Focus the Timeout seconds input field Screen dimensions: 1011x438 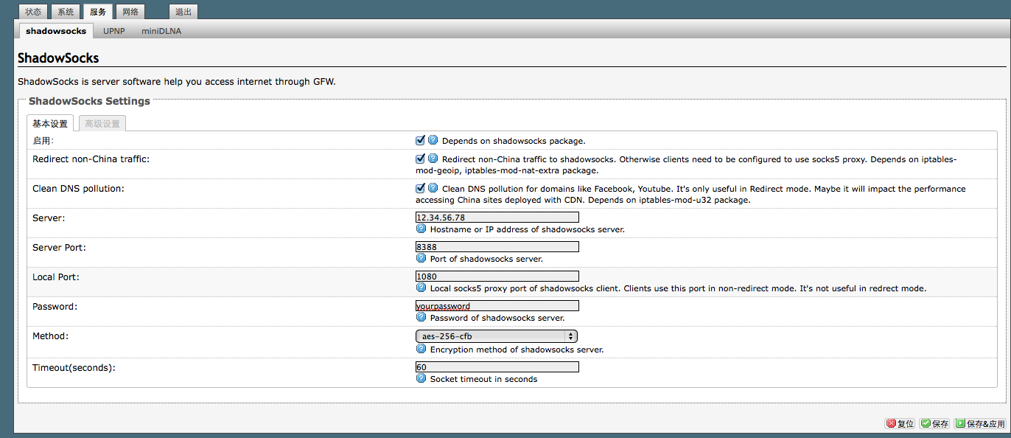click(497, 367)
